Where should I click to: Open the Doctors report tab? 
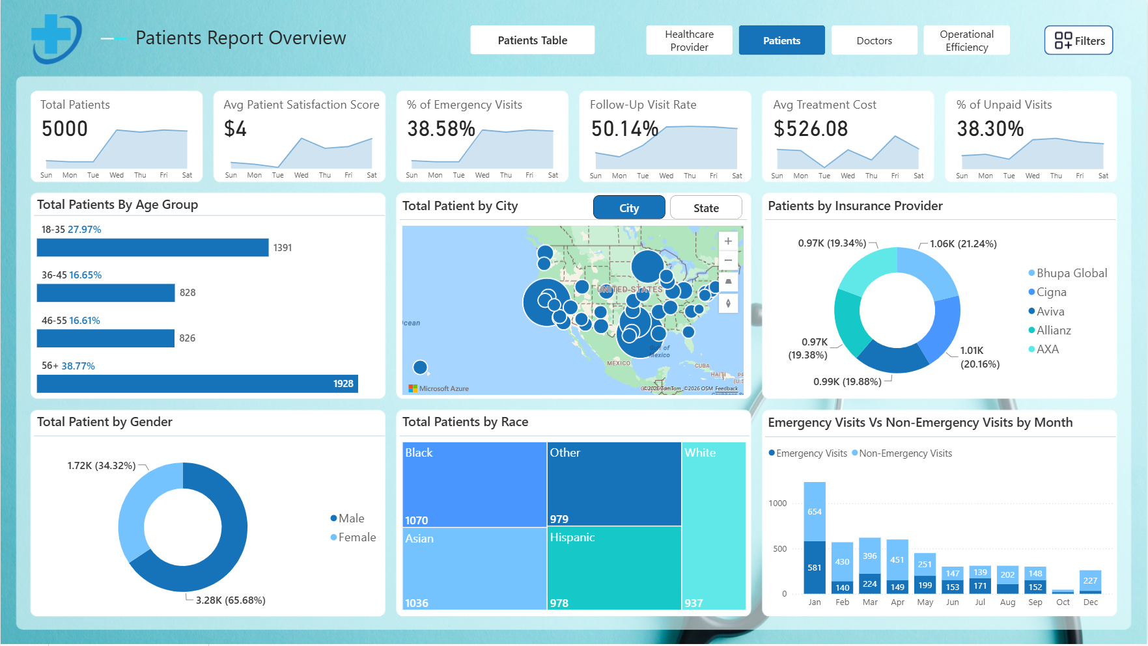click(874, 40)
